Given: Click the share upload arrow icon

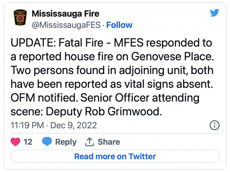Looking at the screenshot, I should coord(89,142).
